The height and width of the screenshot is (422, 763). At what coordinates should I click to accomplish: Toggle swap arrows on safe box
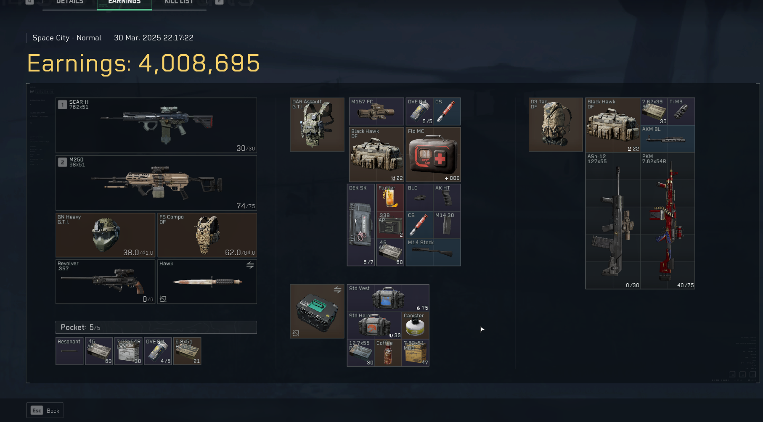[x=337, y=290]
